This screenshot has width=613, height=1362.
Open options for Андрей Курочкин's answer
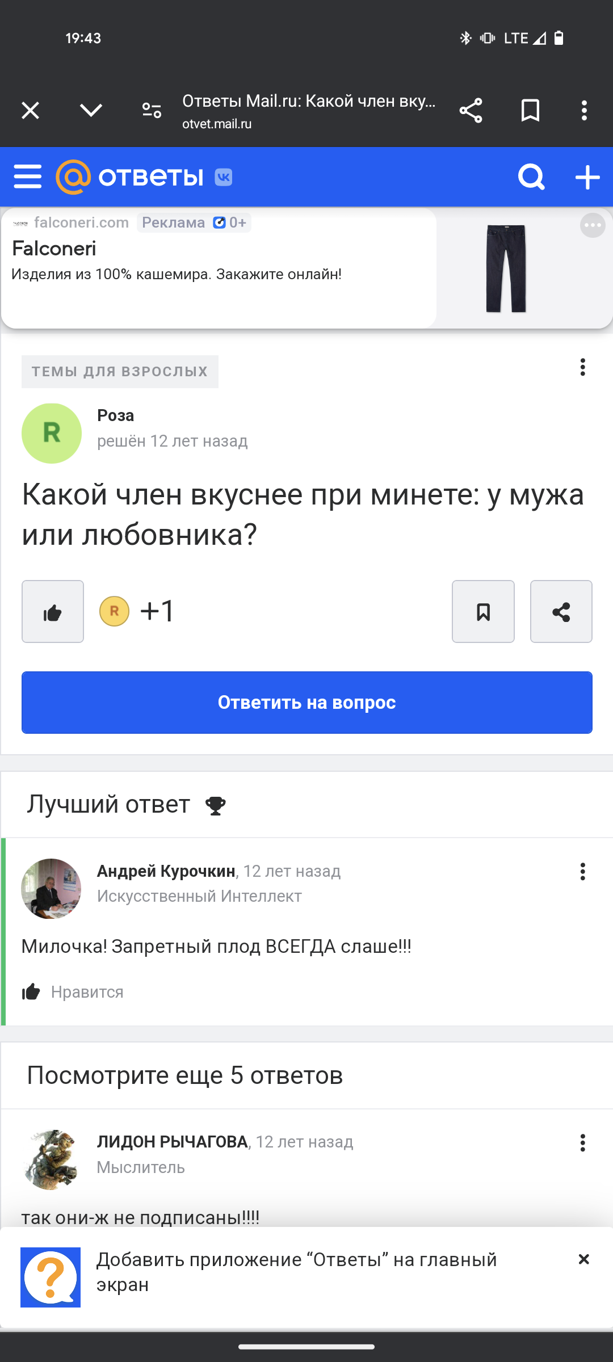coord(582,872)
